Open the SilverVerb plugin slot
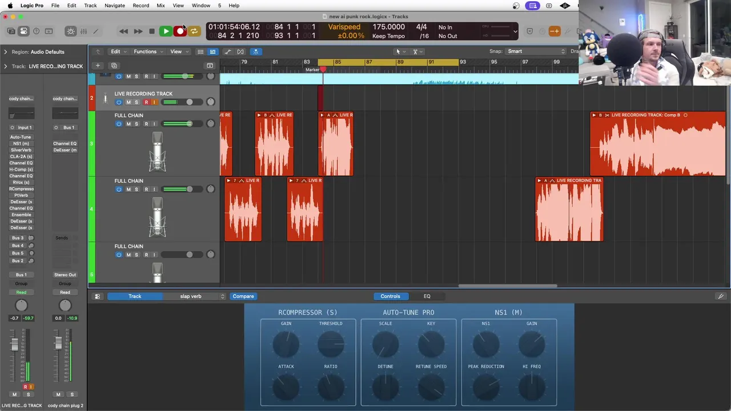 (21, 150)
